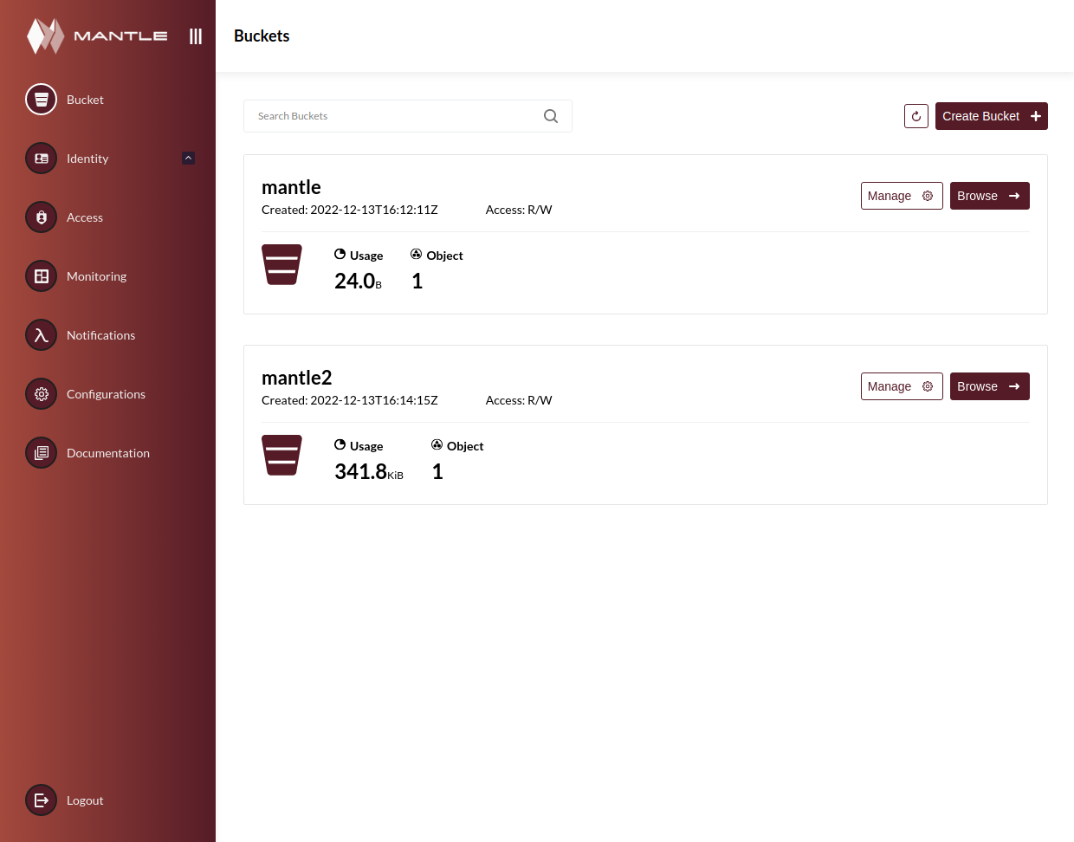Expand the Identity submenu chevron
1074x842 pixels.
click(188, 158)
